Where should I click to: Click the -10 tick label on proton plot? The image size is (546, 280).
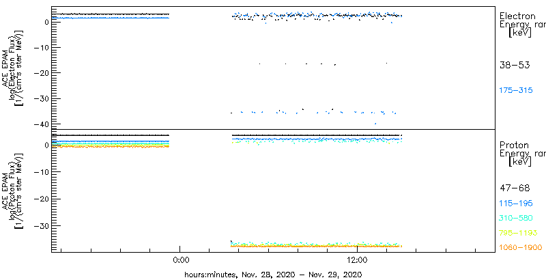[x=41, y=171]
